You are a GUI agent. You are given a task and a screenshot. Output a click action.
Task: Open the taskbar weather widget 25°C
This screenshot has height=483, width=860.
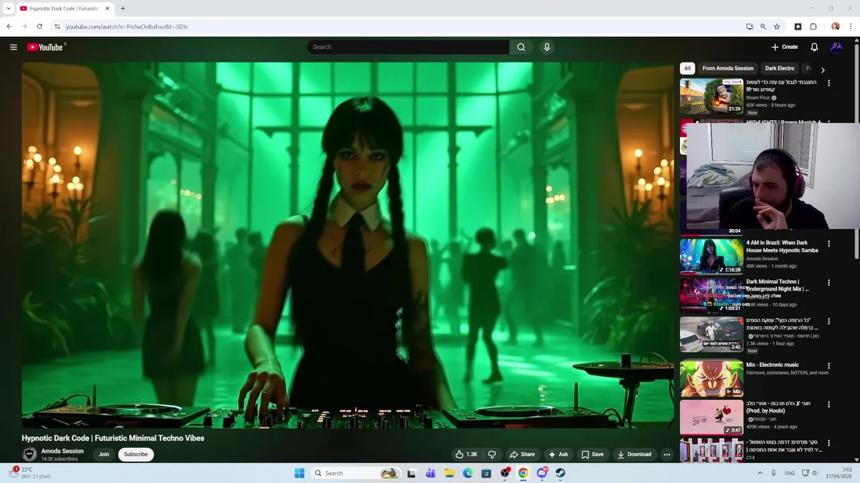[x=30, y=473]
